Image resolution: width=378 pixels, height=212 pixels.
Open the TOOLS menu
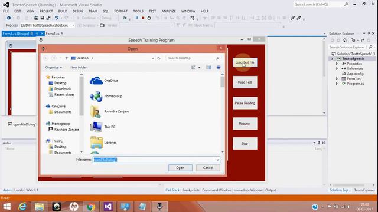click(x=138, y=11)
